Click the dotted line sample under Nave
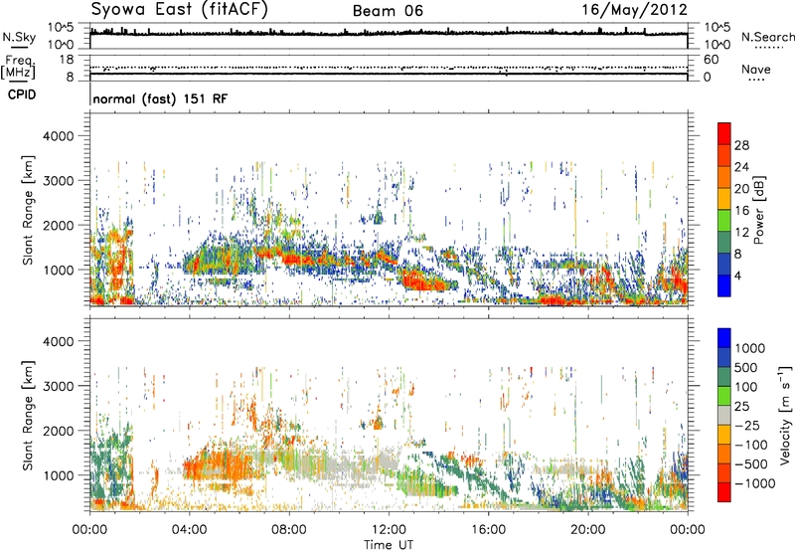Screen dimensions: 795x551 point(756,80)
